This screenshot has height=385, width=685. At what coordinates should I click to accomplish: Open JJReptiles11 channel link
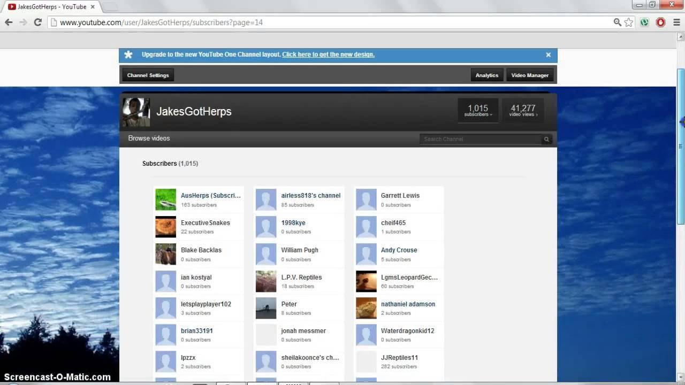[400, 358]
